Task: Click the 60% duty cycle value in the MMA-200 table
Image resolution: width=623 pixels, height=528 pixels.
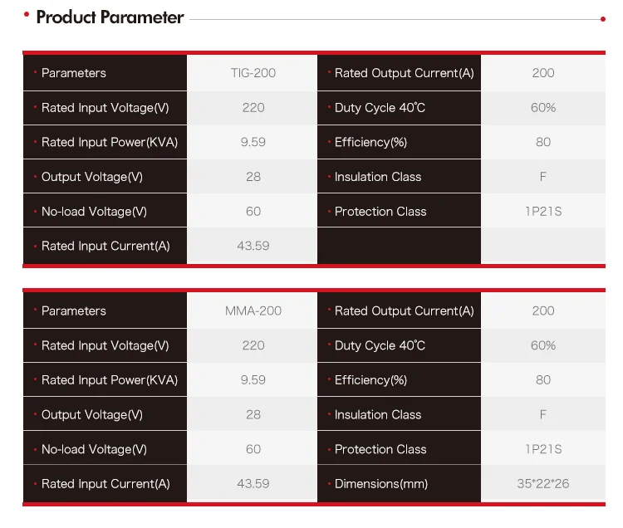Action: (x=543, y=345)
